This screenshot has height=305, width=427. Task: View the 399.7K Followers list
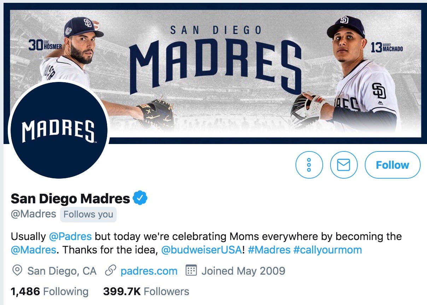pyautogui.click(x=146, y=292)
